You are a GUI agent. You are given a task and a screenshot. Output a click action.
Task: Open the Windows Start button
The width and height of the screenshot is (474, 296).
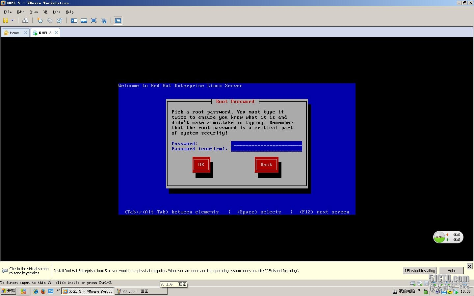(x=8, y=291)
